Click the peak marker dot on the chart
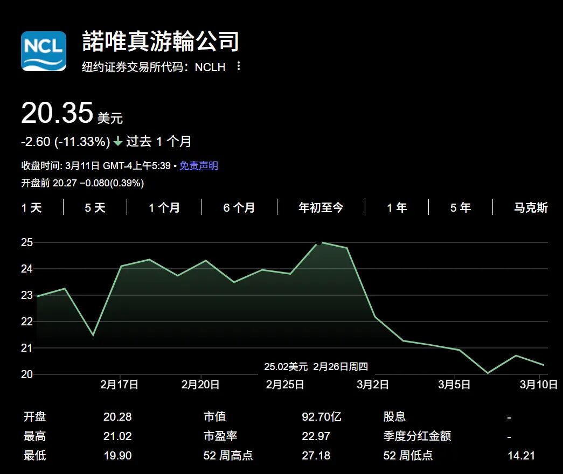 pos(319,242)
